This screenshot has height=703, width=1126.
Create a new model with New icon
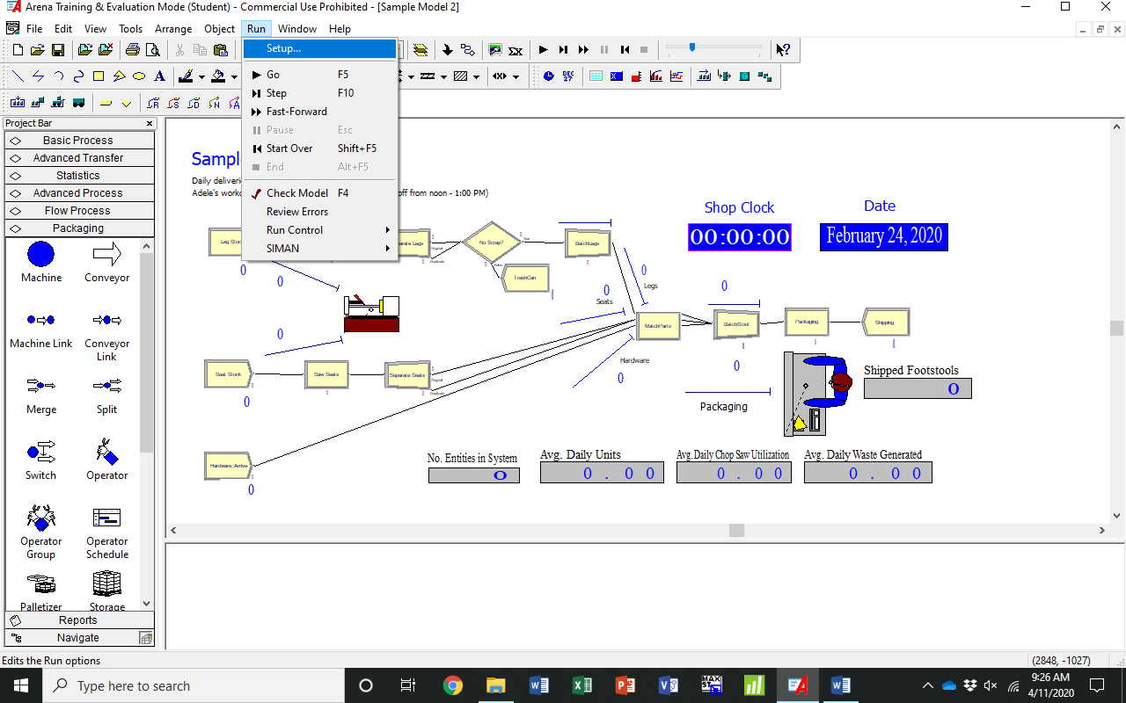pos(18,50)
